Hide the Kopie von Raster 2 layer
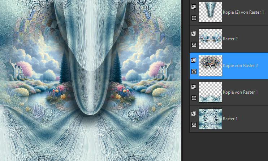268x161 pixels. pyautogui.click(x=194, y=71)
